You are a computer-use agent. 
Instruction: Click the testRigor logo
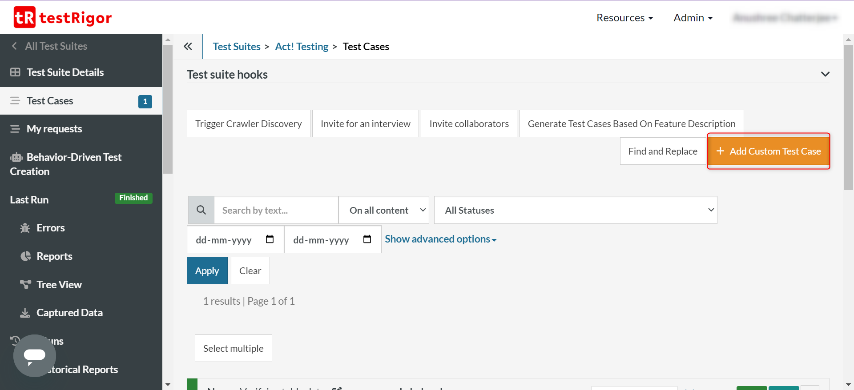coord(63,17)
